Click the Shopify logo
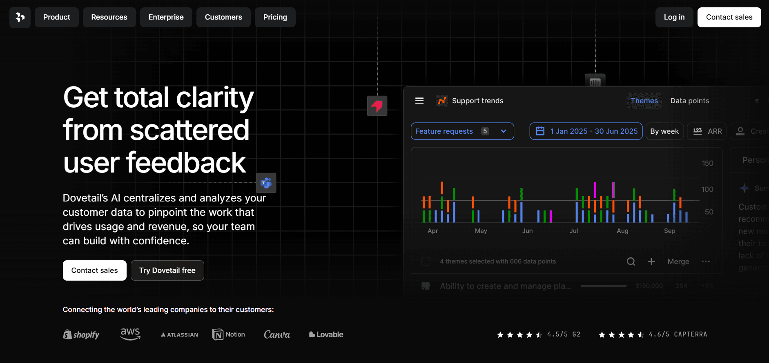 tap(81, 334)
